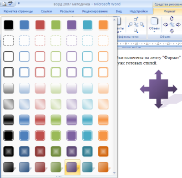
Task: Apply thin black solid outline style
Action: pos(8,56)
